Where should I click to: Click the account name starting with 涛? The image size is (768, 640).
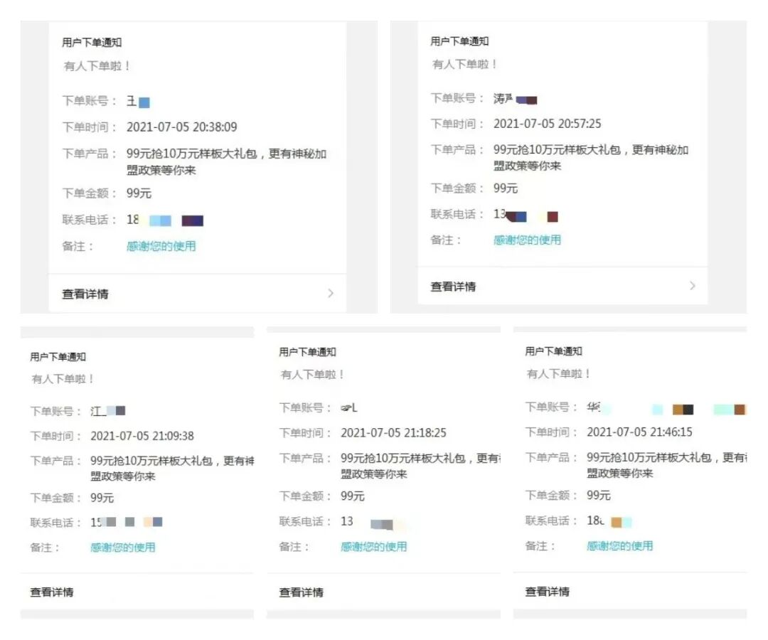(516, 99)
